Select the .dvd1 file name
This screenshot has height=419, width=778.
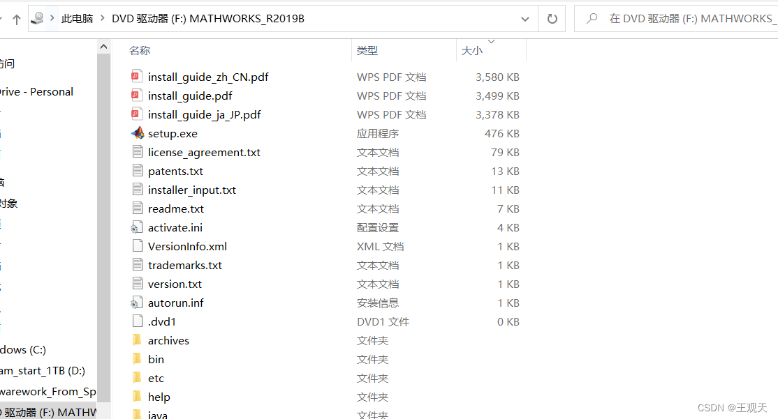(162, 322)
